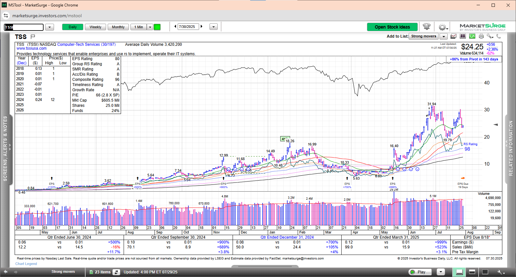Open the settings gear menu

[442, 27]
